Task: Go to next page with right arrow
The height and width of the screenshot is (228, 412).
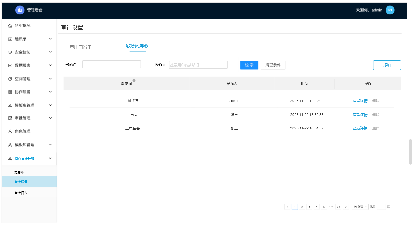Action: (x=346, y=207)
